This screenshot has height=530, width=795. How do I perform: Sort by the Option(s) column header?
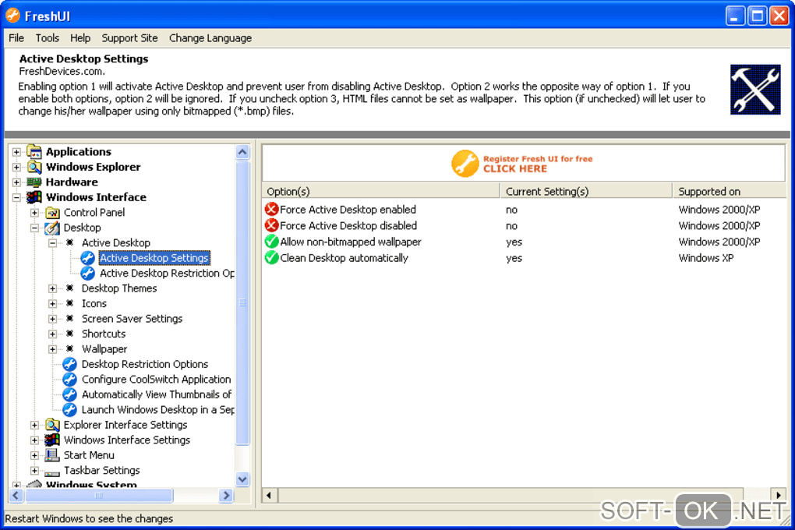tap(381, 191)
